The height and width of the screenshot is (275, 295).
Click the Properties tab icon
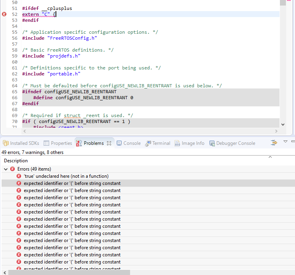[46, 143]
